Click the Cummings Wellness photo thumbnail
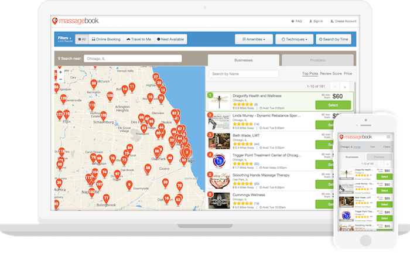The width and height of the screenshot is (410, 253). point(219,200)
